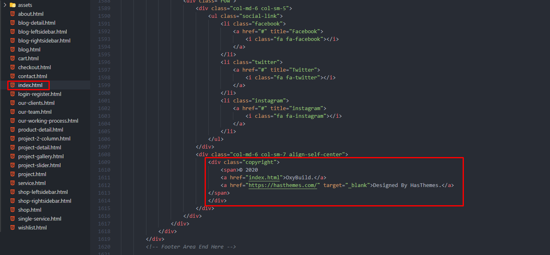Click the HTML5 icon beside about.html
The width and height of the screenshot is (550, 255).
click(x=13, y=14)
